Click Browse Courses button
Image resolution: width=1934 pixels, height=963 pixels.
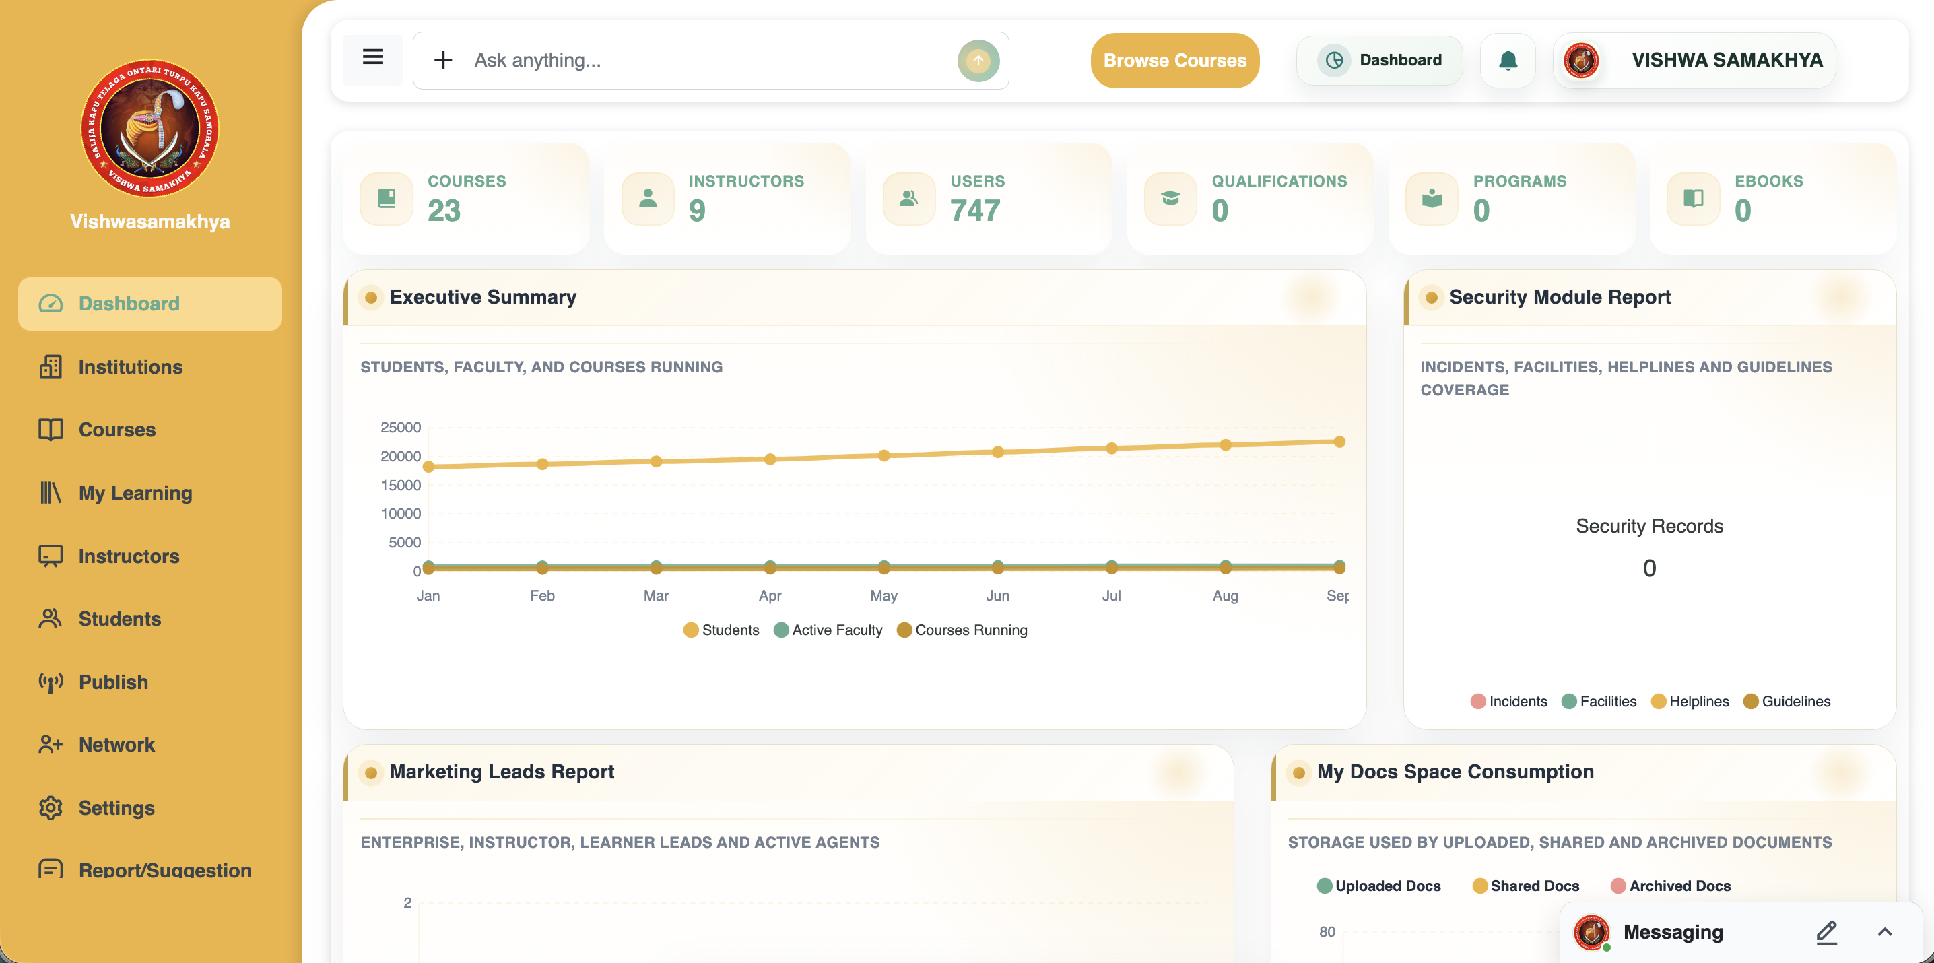pyautogui.click(x=1174, y=60)
